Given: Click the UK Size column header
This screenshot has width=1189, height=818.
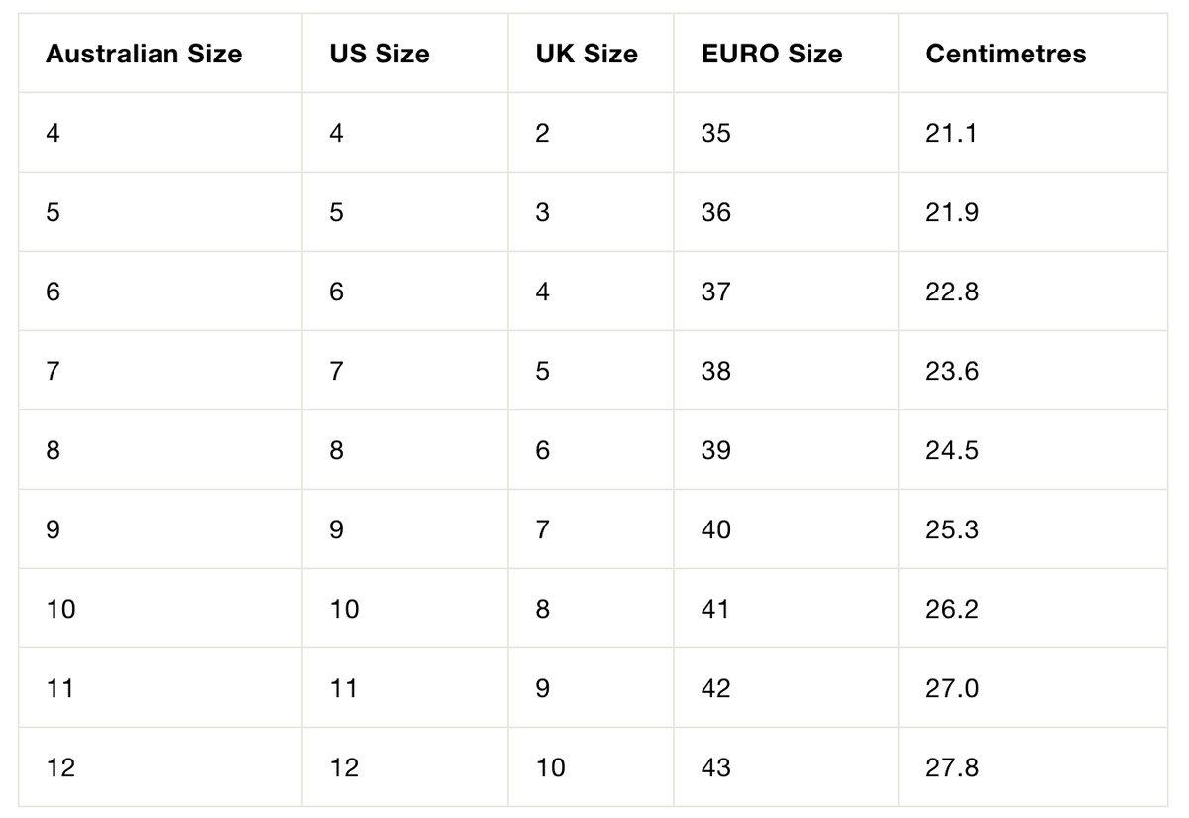Looking at the screenshot, I should point(587,54).
